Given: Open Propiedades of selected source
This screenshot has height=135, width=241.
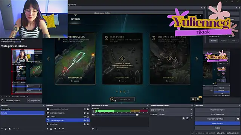Looking at the screenshot, I should pos(34,100).
